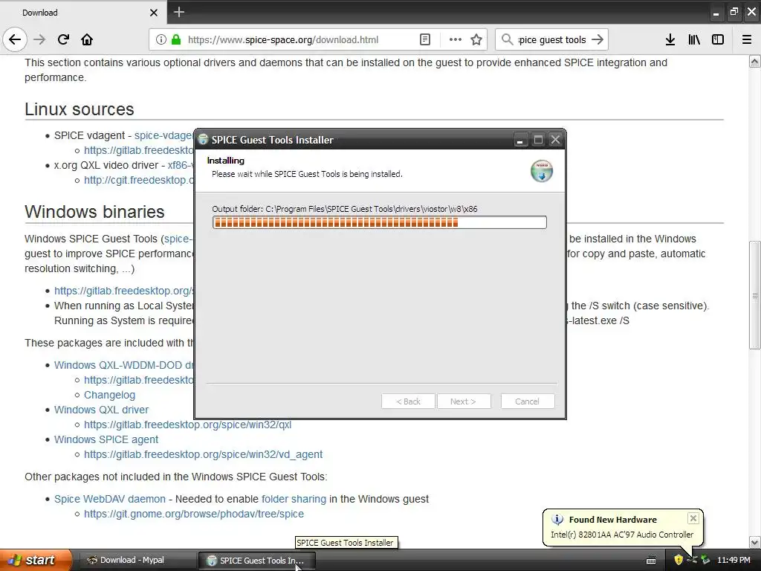This screenshot has height=571, width=761.
Task: Toggle the sidebar icon
Action: (718, 39)
